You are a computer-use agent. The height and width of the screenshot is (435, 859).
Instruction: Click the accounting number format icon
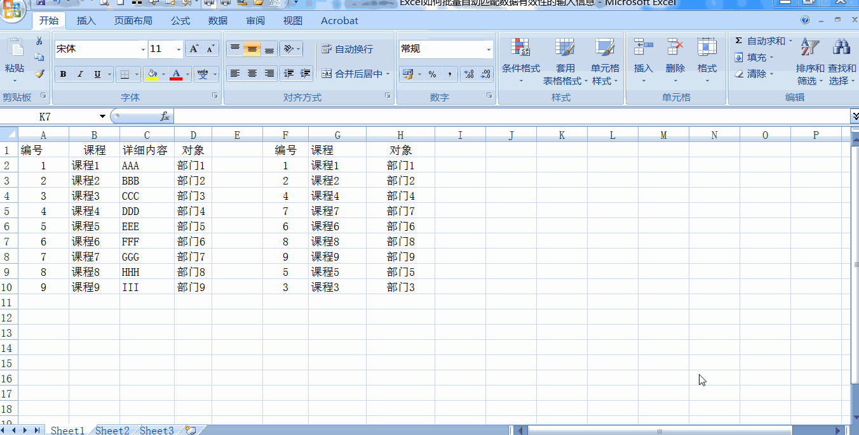(x=407, y=74)
